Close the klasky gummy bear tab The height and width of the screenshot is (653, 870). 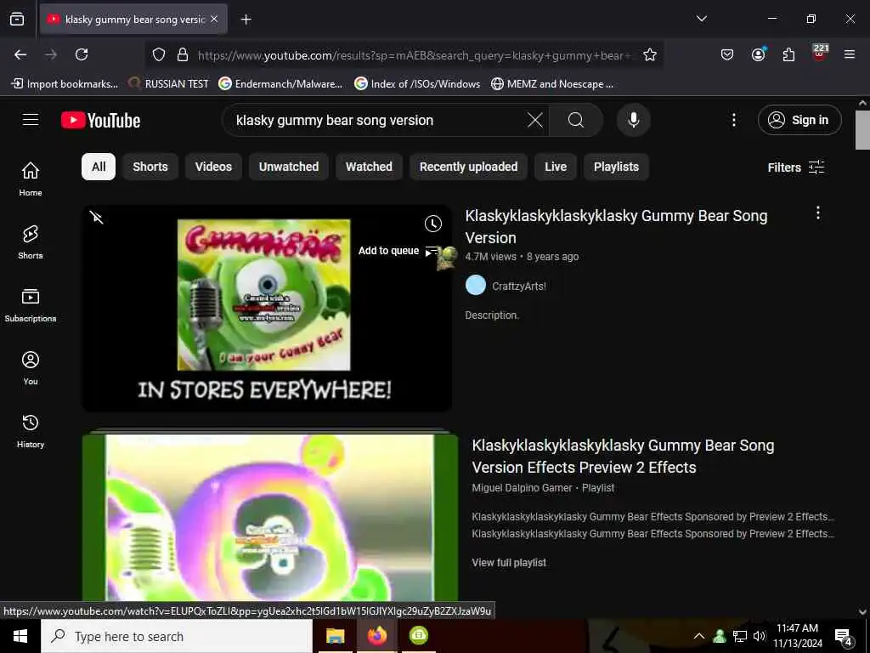click(x=214, y=19)
